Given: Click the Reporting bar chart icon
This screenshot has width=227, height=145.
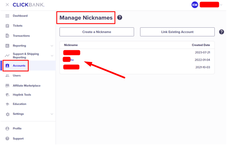Looking at the screenshot, I should pyautogui.click(x=7, y=46).
